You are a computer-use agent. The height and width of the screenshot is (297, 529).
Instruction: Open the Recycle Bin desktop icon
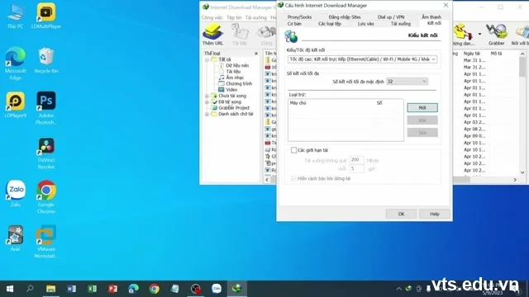[x=46, y=60]
